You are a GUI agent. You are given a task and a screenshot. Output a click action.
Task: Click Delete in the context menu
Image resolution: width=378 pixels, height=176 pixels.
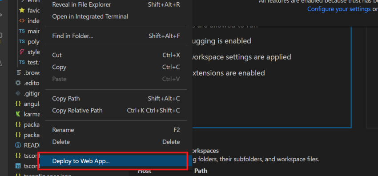[116, 142]
